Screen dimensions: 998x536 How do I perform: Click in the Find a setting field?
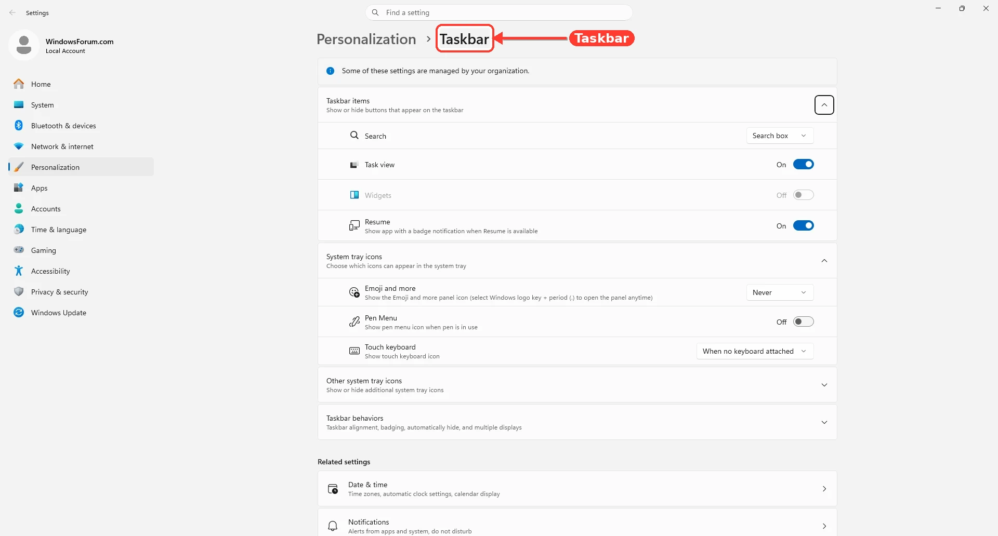click(x=499, y=12)
